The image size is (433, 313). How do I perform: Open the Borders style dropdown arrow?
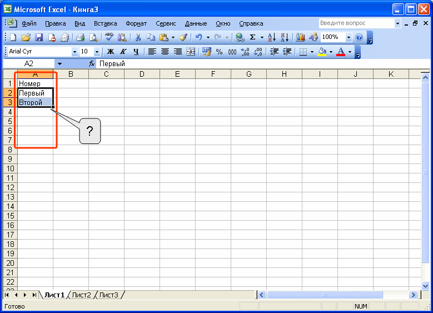click(312, 52)
